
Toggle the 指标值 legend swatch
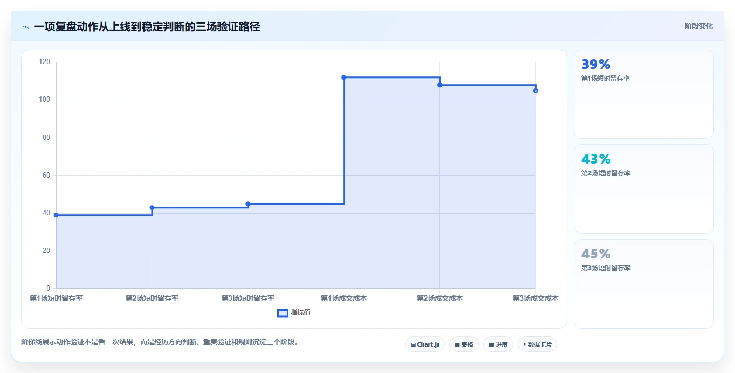point(283,313)
